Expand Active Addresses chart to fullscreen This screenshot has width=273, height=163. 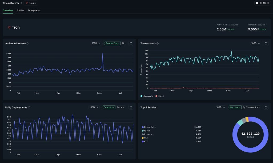click(131, 43)
